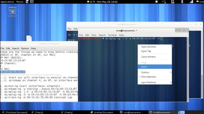Open text editor File menu
The height and width of the screenshot is (114, 204).
2,48
